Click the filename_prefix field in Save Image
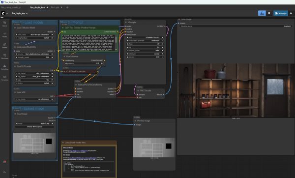This screenshot has width=295, height=178. coord(235,26)
